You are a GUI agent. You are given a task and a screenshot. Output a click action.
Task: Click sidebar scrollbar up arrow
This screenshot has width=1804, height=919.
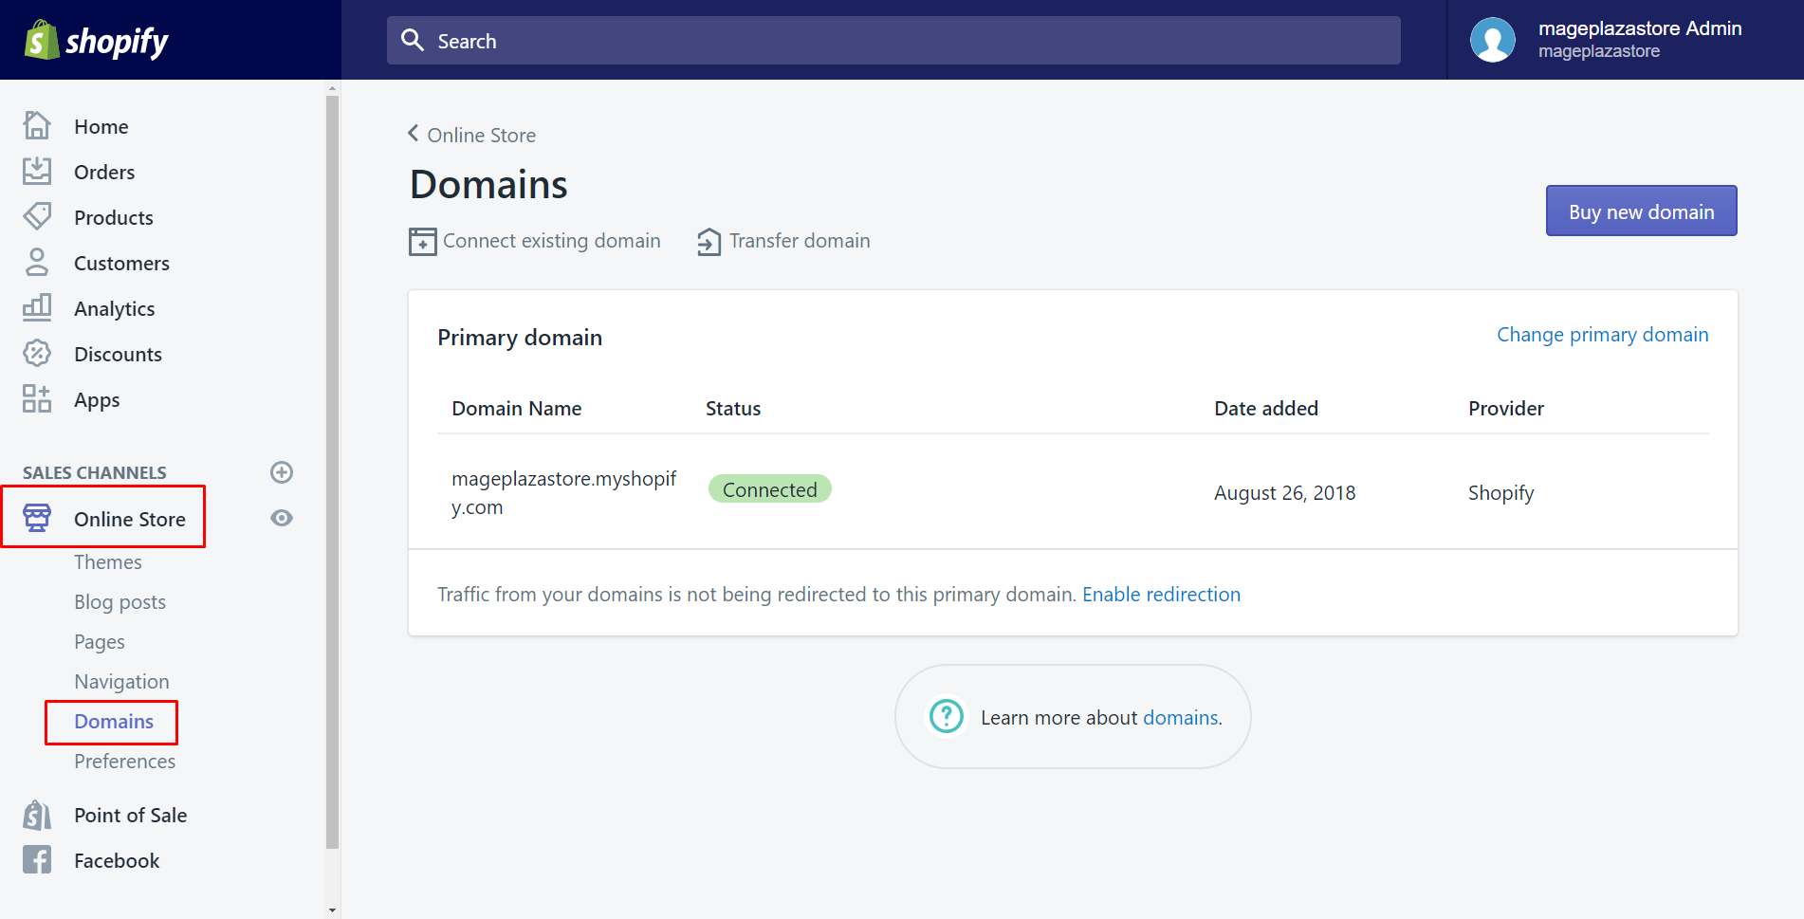click(x=332, y=87)
